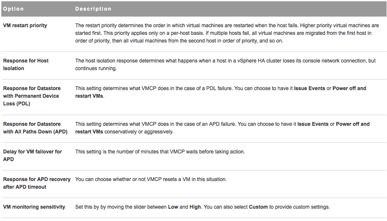
Task: Click bold Issue Events in the PDL row
Action: tap(311, 88)
